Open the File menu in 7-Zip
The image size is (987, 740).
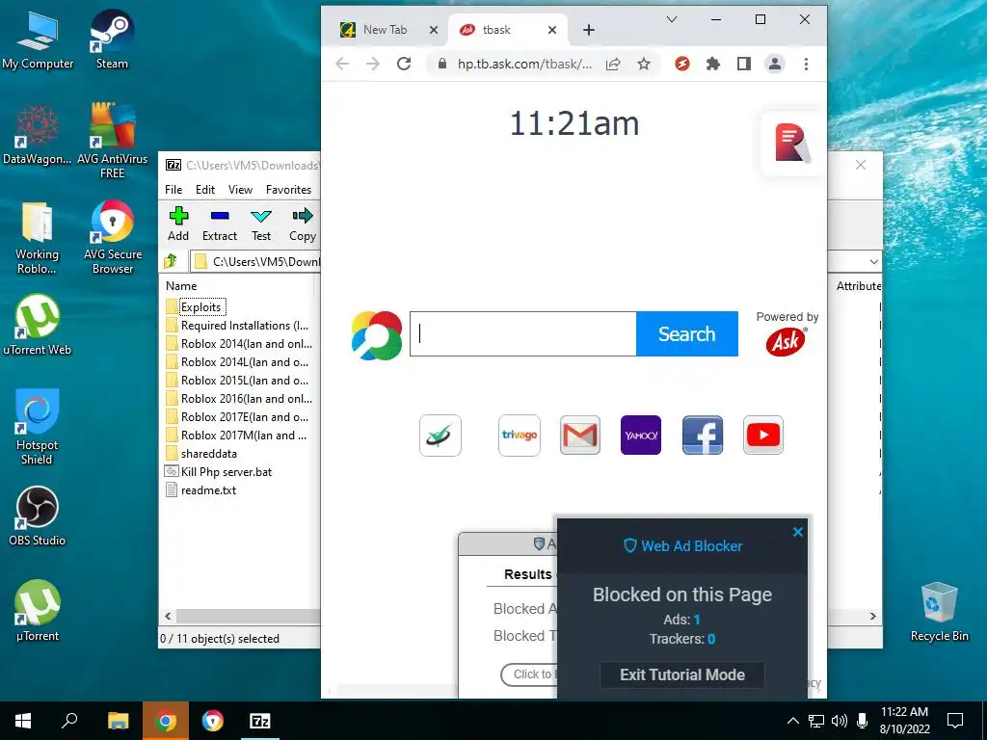(x=173, y=190)
